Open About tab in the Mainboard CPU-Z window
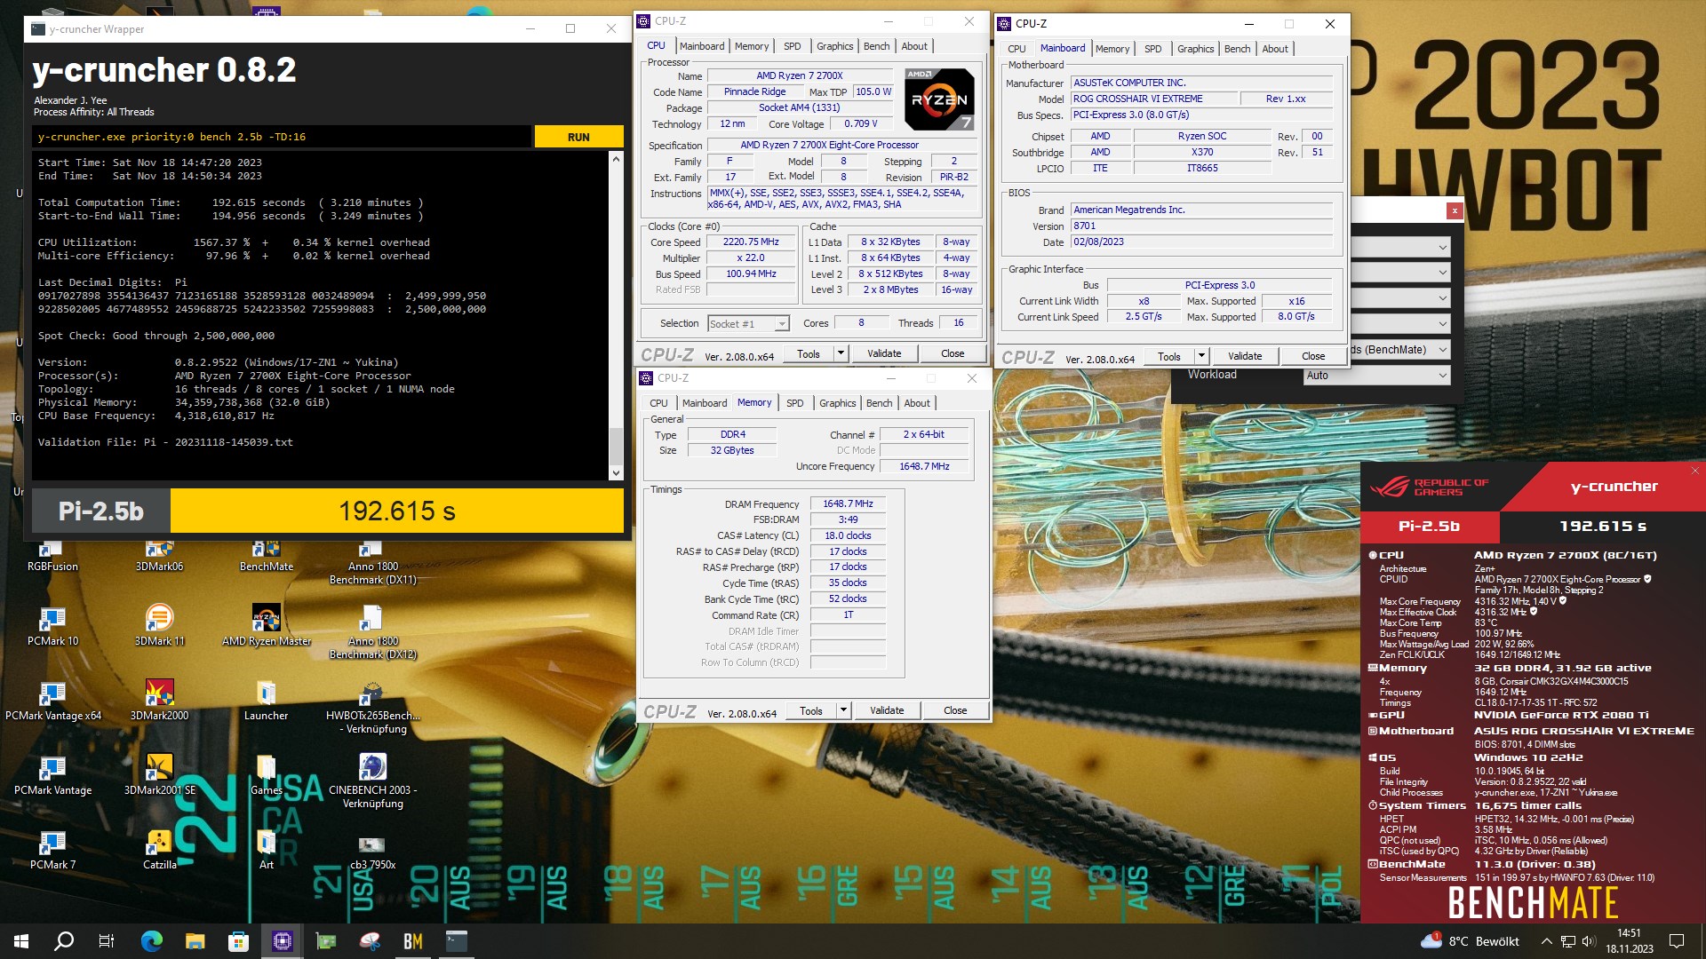 click(1274, 49)
